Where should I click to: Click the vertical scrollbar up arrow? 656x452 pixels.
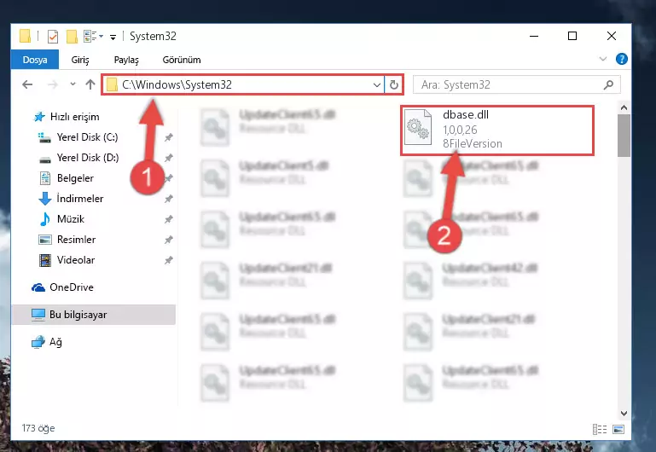[624, 107]
